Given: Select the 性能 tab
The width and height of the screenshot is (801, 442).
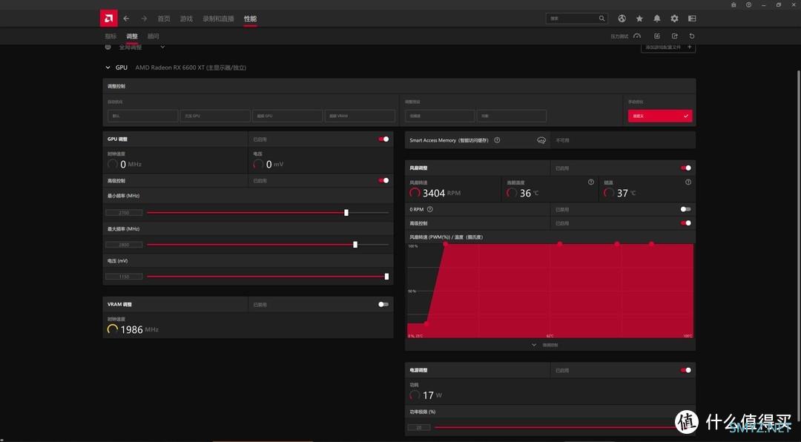Looking at the screenshot, I should (x=251, y=19).
